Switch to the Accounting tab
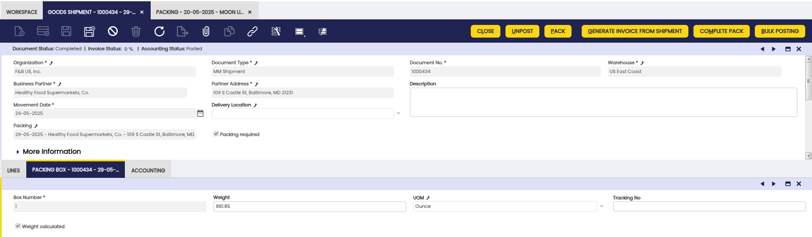This screenshot has height=237, width=812. (x=148, y=170)
